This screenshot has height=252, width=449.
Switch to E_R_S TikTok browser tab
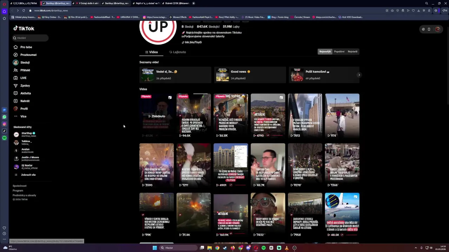point(25,3)
